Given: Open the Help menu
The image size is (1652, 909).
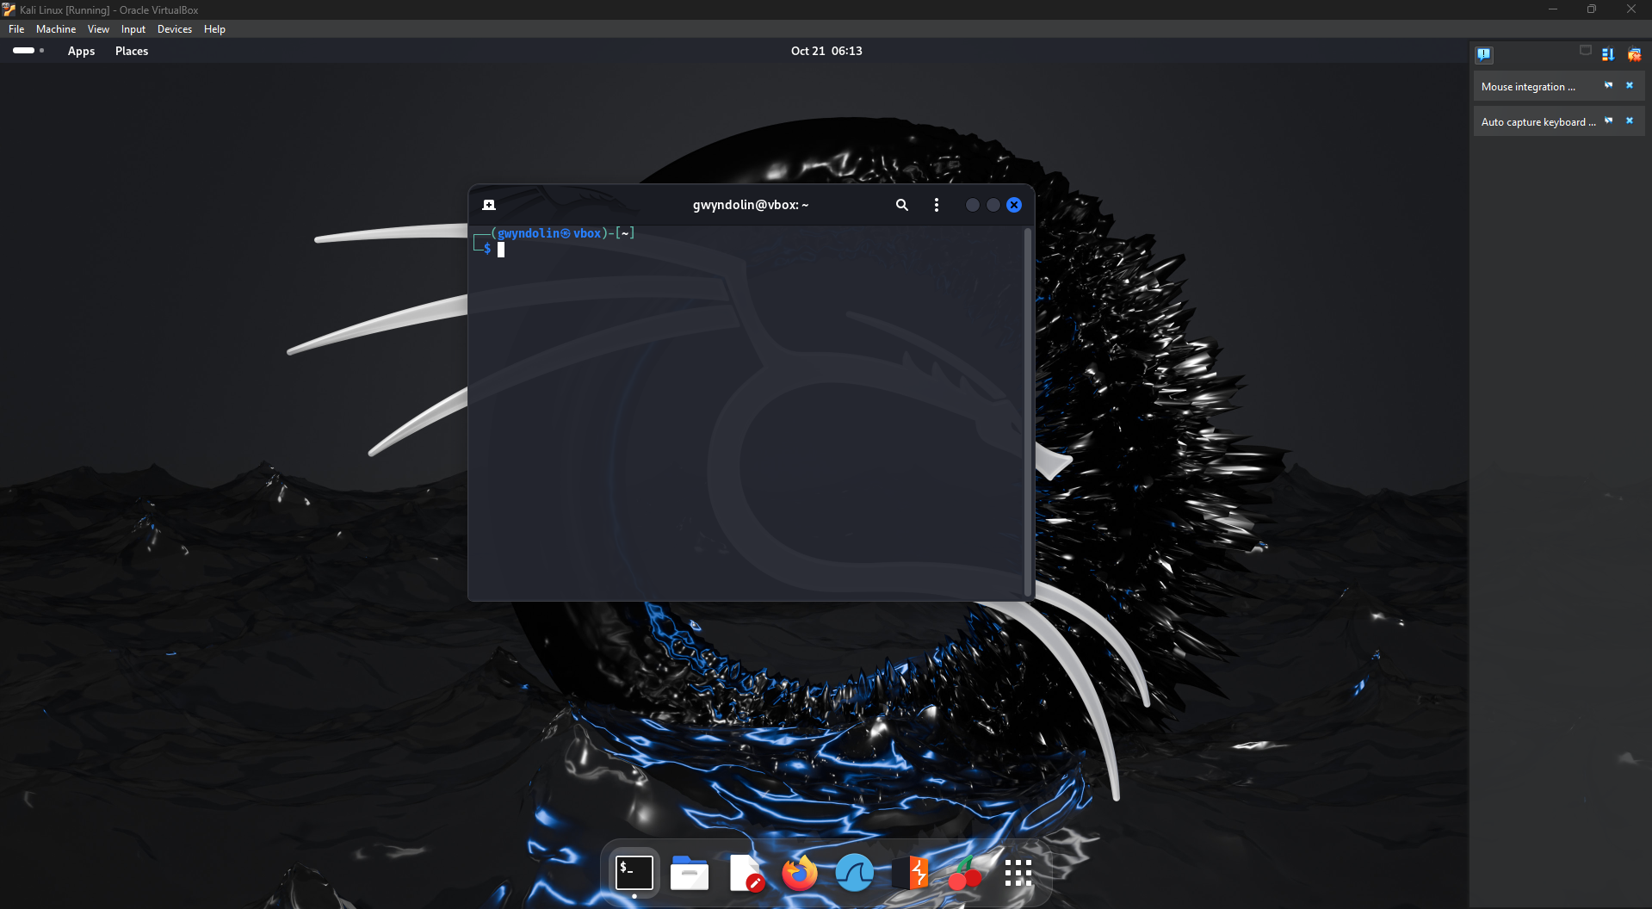Looking at the screenshot, I should click(214, 29).
